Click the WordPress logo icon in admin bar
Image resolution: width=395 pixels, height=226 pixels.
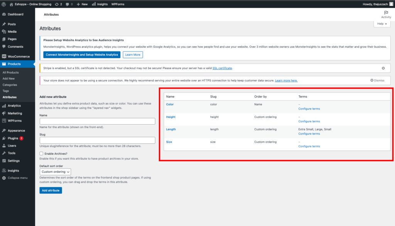click(4, 4)
